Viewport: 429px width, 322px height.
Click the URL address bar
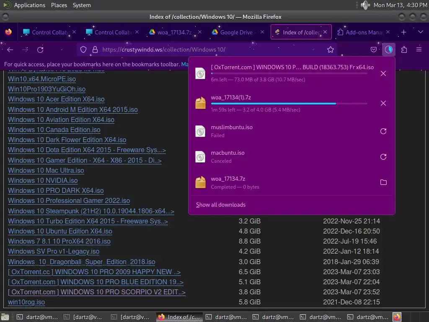(x=207, y=49)
